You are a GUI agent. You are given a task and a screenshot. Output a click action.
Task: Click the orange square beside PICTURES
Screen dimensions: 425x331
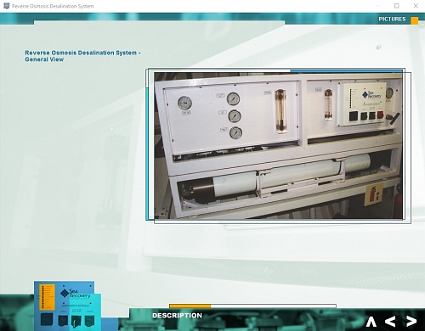tap(415, 20)
